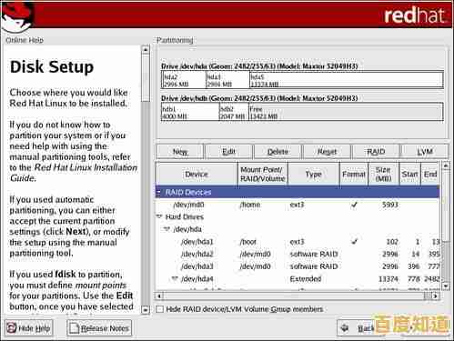Select hda5 block in drive hda diagram

pos(346,80)
